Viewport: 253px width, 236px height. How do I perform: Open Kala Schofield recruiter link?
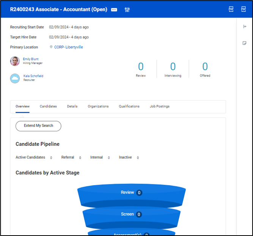(x=33, y=76)
